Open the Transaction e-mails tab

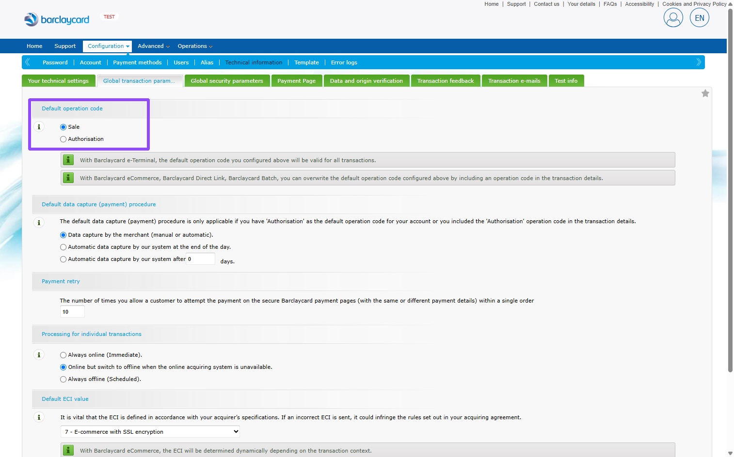coord(514,81)
